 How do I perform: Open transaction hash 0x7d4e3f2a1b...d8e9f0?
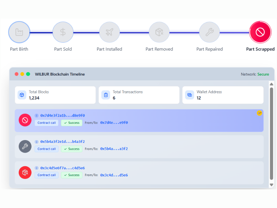[x=63, y=115]
